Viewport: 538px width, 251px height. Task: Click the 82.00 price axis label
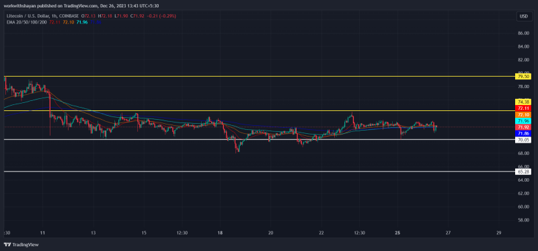pos(523,60)
